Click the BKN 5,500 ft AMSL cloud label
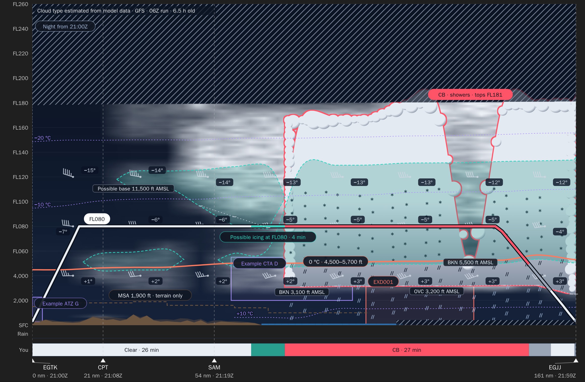This screenshot has width=585, height=382. click(470, 262)
